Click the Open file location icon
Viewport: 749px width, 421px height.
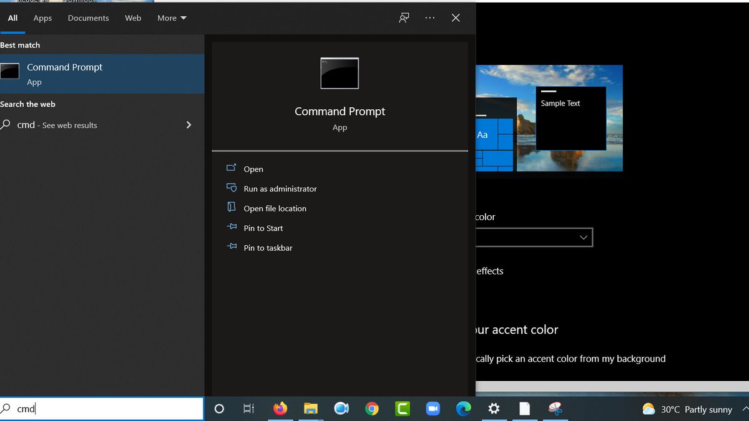tap(232, 207)
